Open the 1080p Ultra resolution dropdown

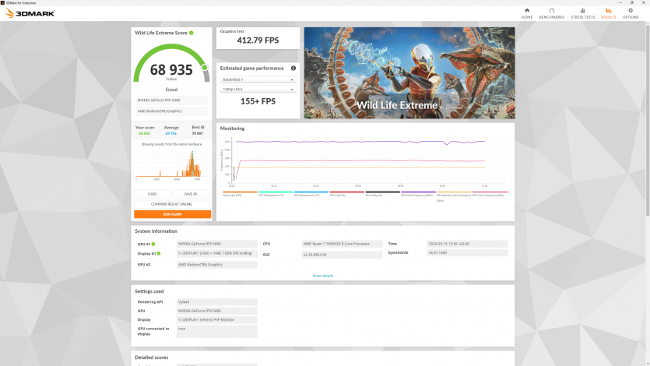pyautogui.click(x=258, y=90)
